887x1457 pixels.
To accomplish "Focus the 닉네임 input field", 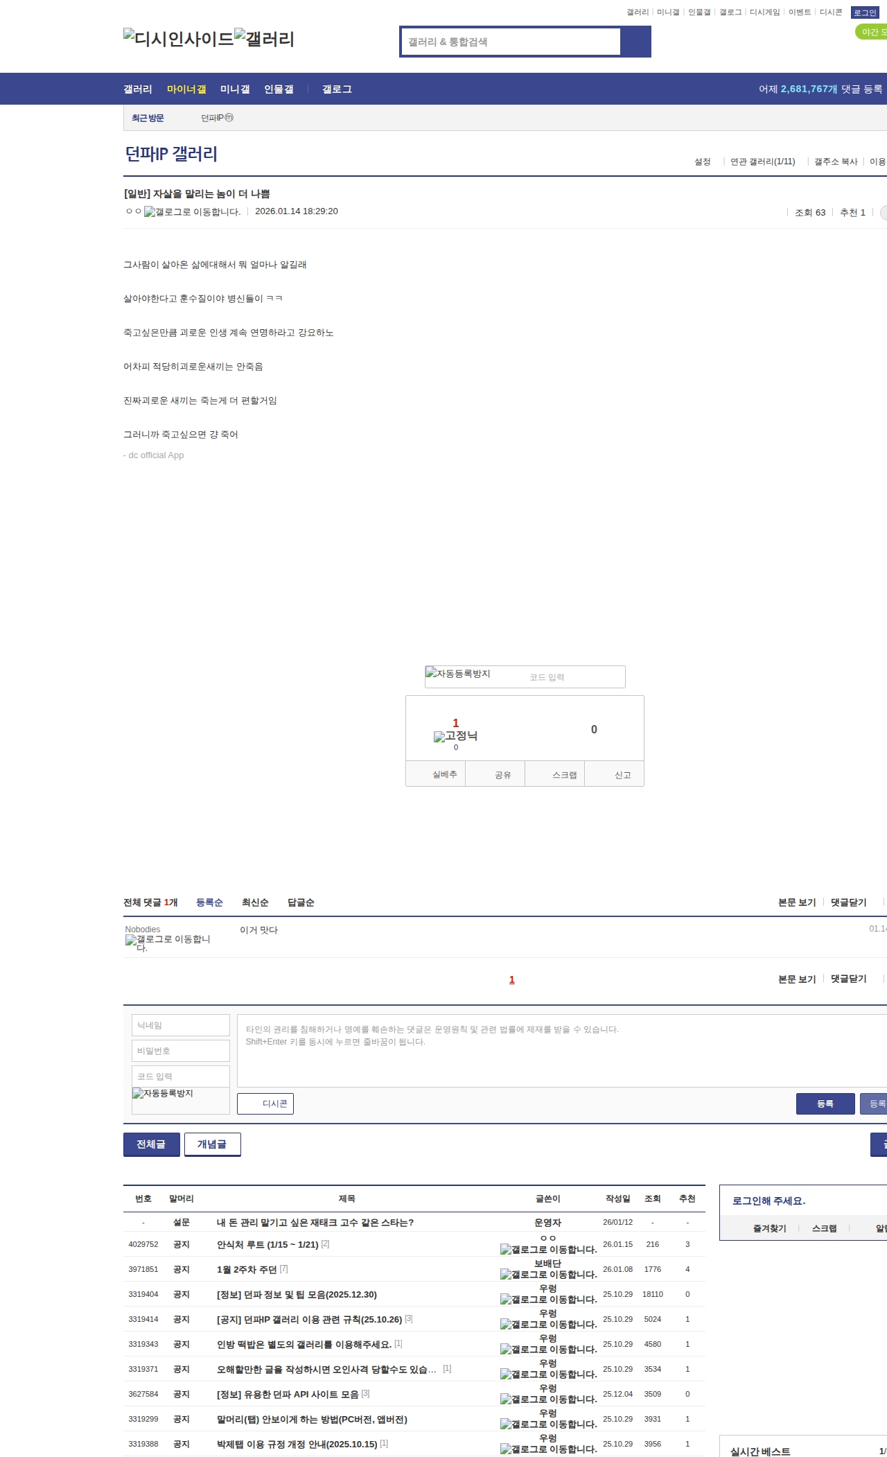I will pyautogui.click(x=181, y=1025).
